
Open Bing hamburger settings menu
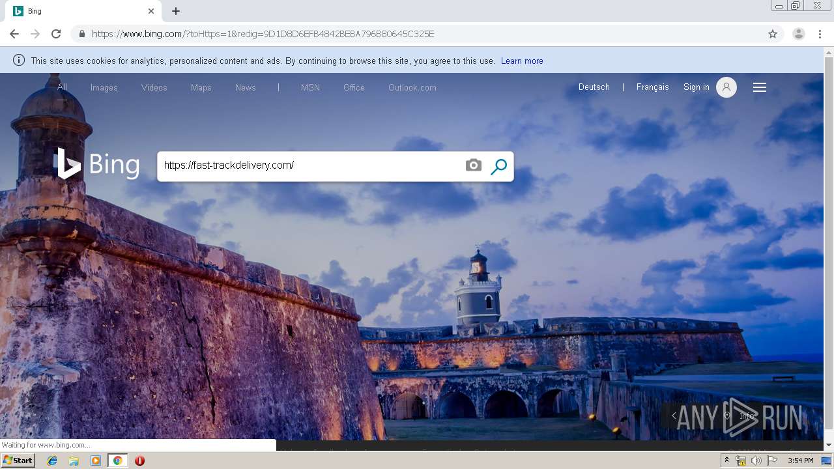pyautogui.click(x=760, y=87)
